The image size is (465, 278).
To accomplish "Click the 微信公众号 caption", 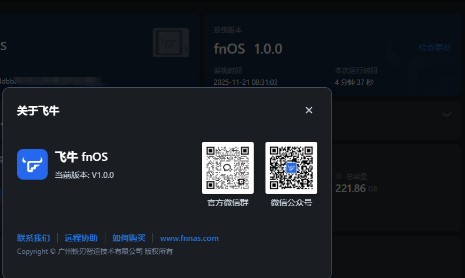I will 291,203.
